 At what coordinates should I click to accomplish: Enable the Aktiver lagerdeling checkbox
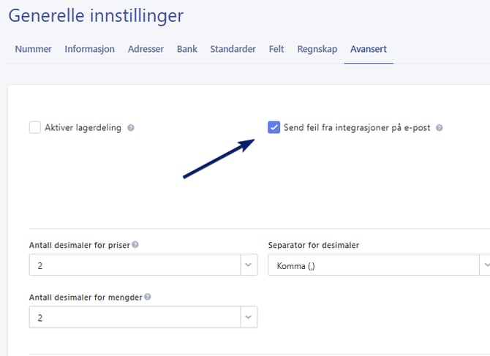(x=35, y=127)
